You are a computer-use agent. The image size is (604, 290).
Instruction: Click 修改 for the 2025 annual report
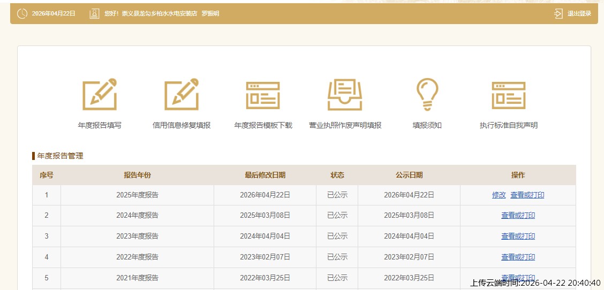point(499,195)
